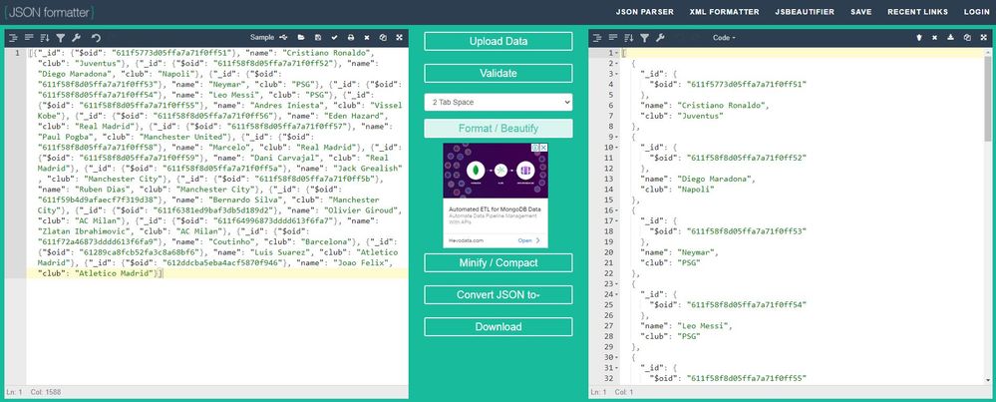
Task: Collapse the object fold arrow at line 16
Action: 617,210
